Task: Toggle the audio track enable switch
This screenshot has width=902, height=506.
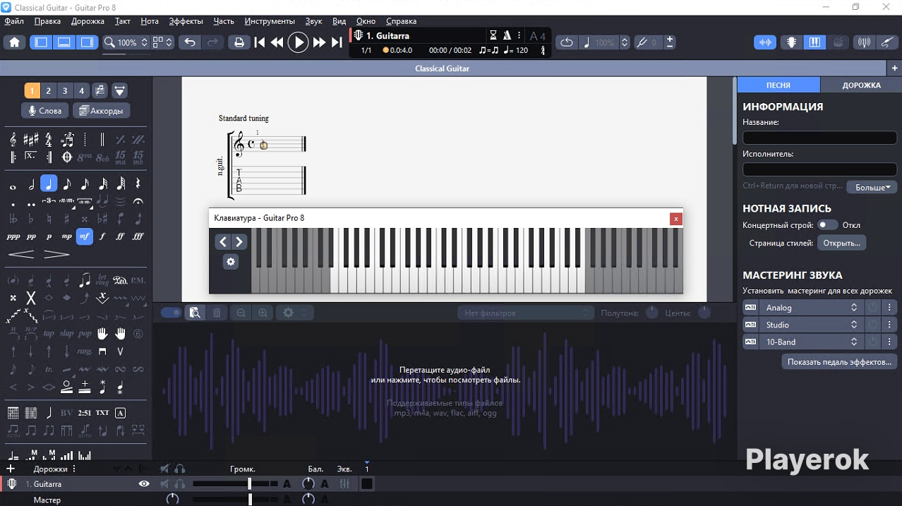Action: (171, 313)
